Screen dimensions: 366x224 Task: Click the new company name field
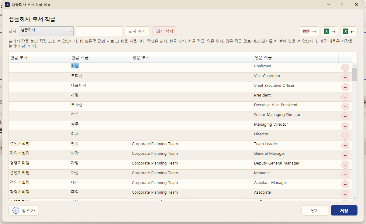pos(99,31)
